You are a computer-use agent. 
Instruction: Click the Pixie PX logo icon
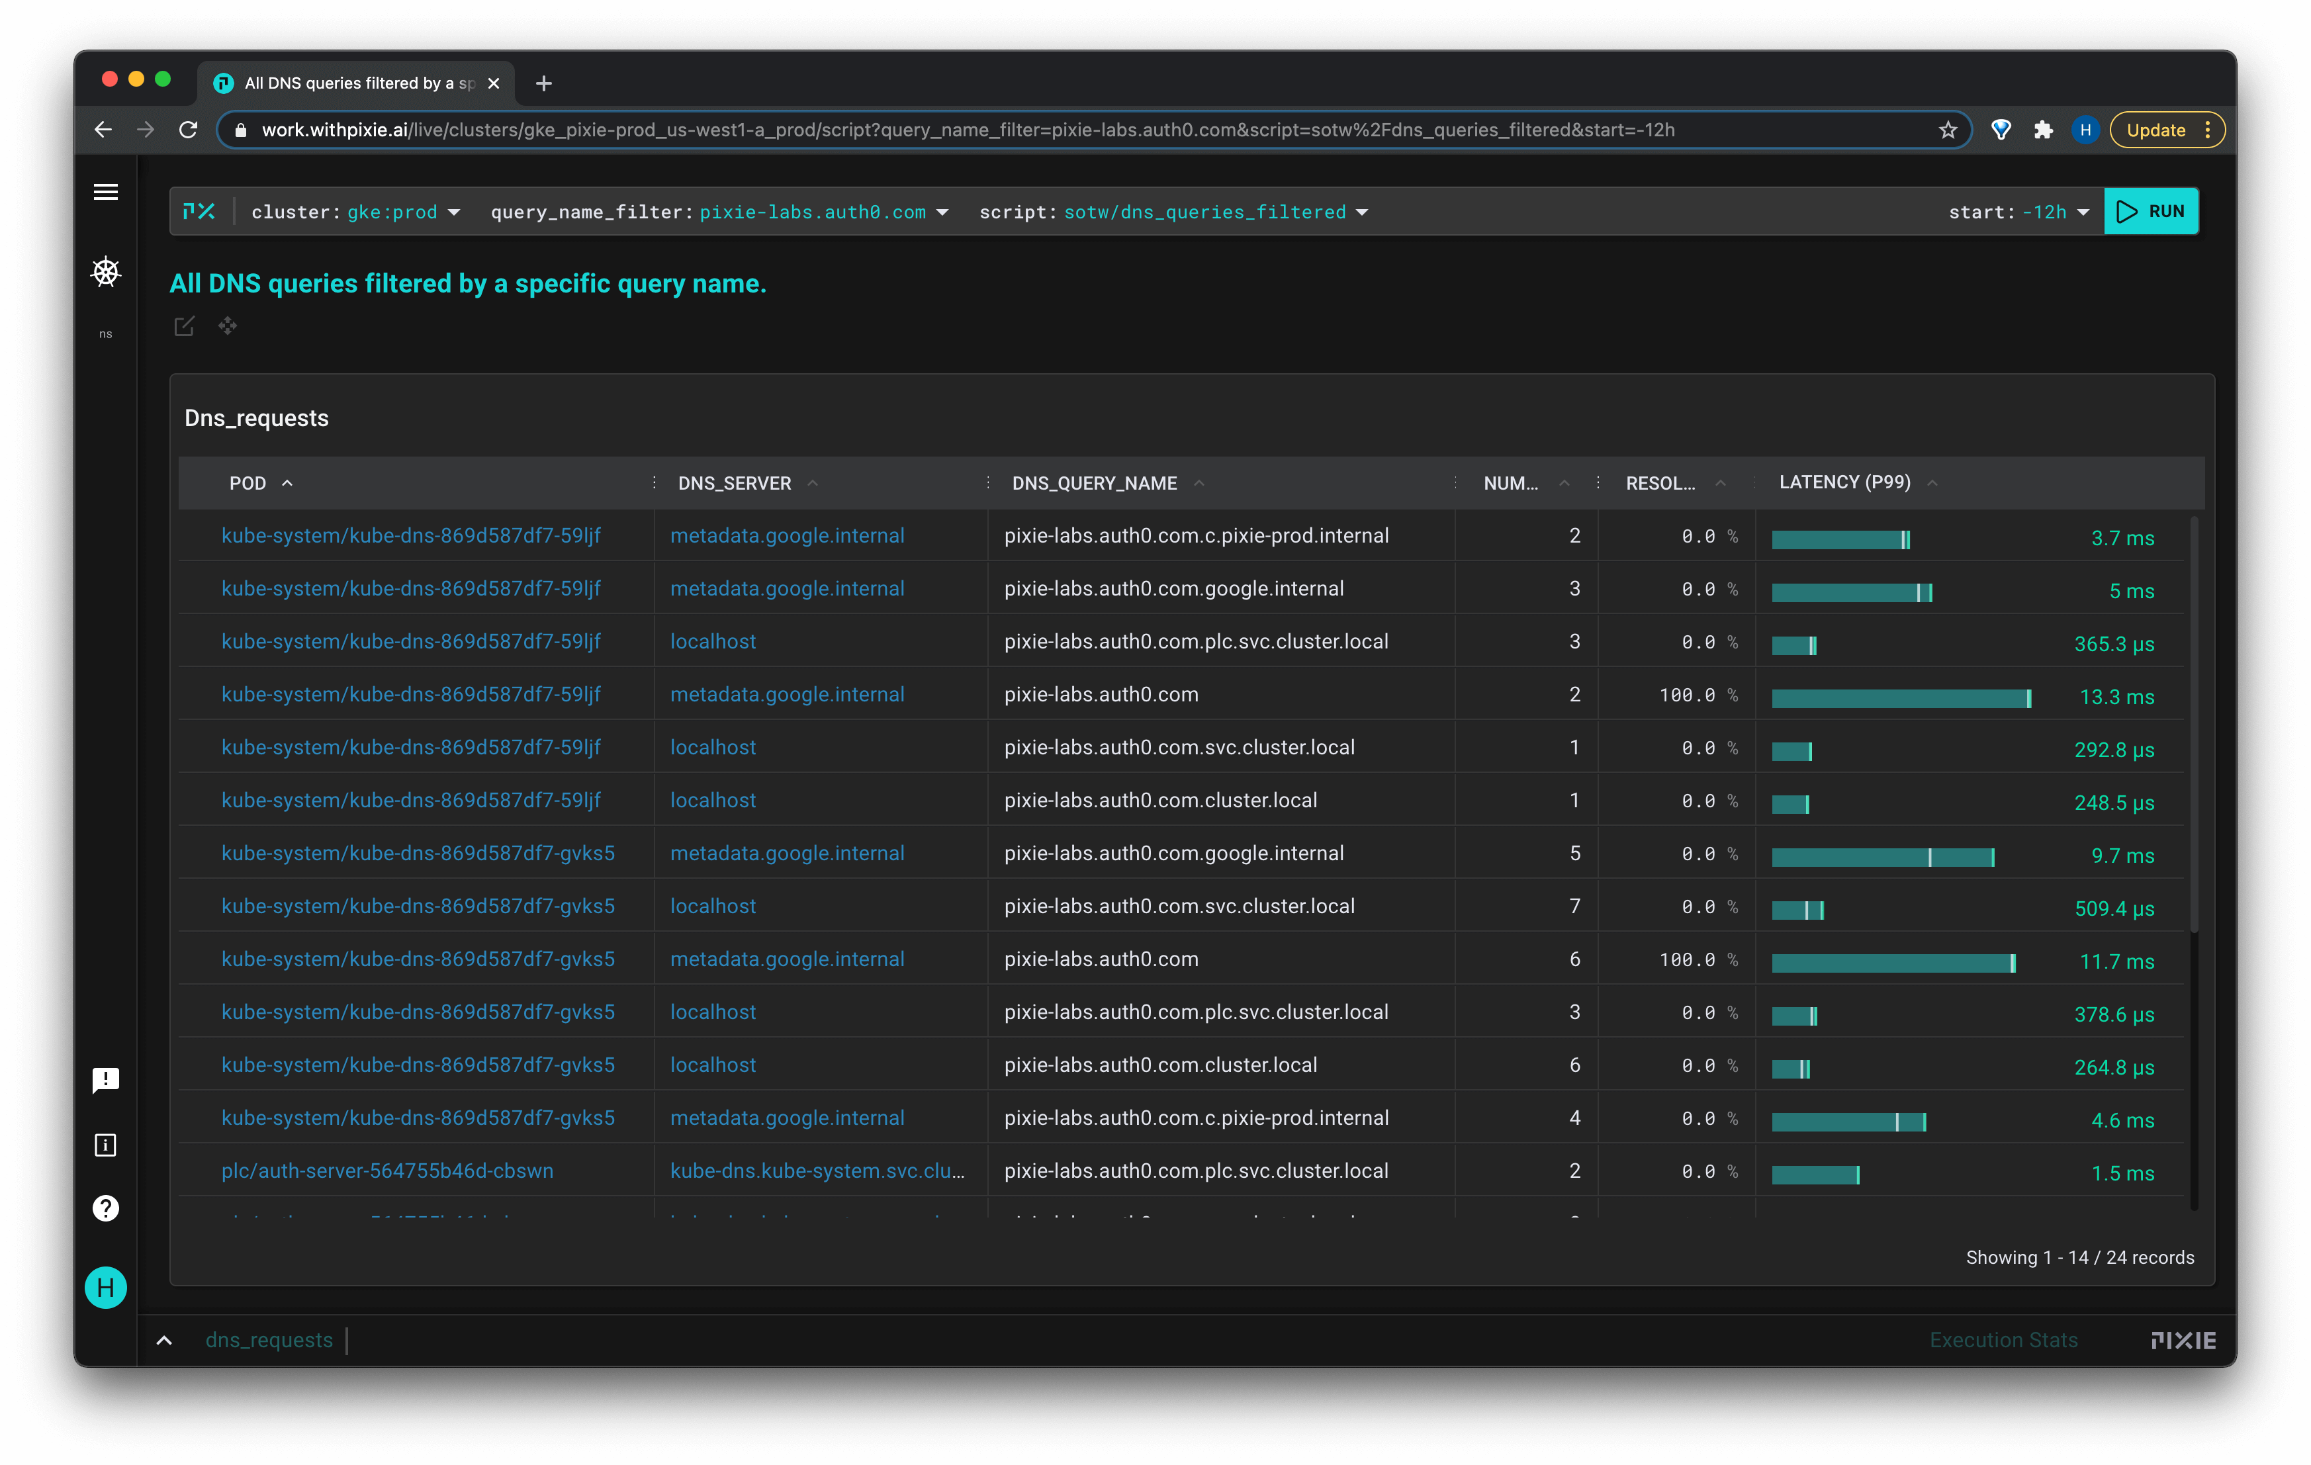(x=200, y=212)
